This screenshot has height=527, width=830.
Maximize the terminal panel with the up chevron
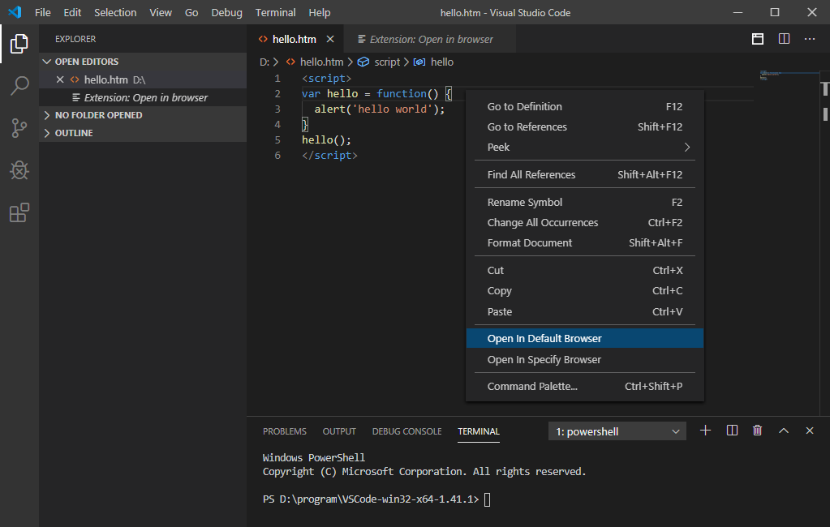click(784, 431)
